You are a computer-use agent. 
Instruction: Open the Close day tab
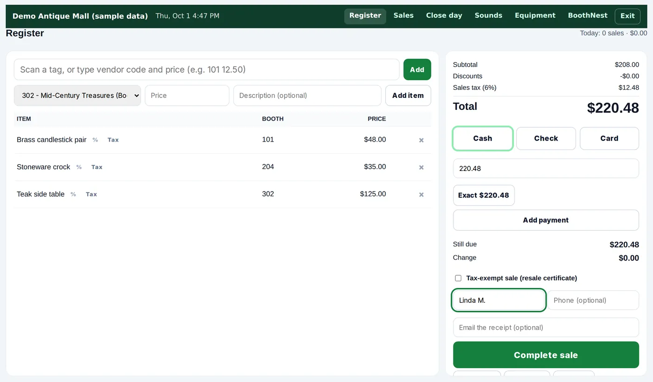pos(444,16)
